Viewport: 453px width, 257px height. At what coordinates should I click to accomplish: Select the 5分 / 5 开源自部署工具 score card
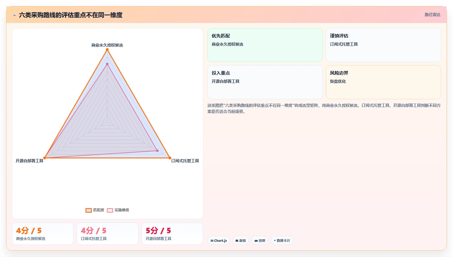pos(172,234)
